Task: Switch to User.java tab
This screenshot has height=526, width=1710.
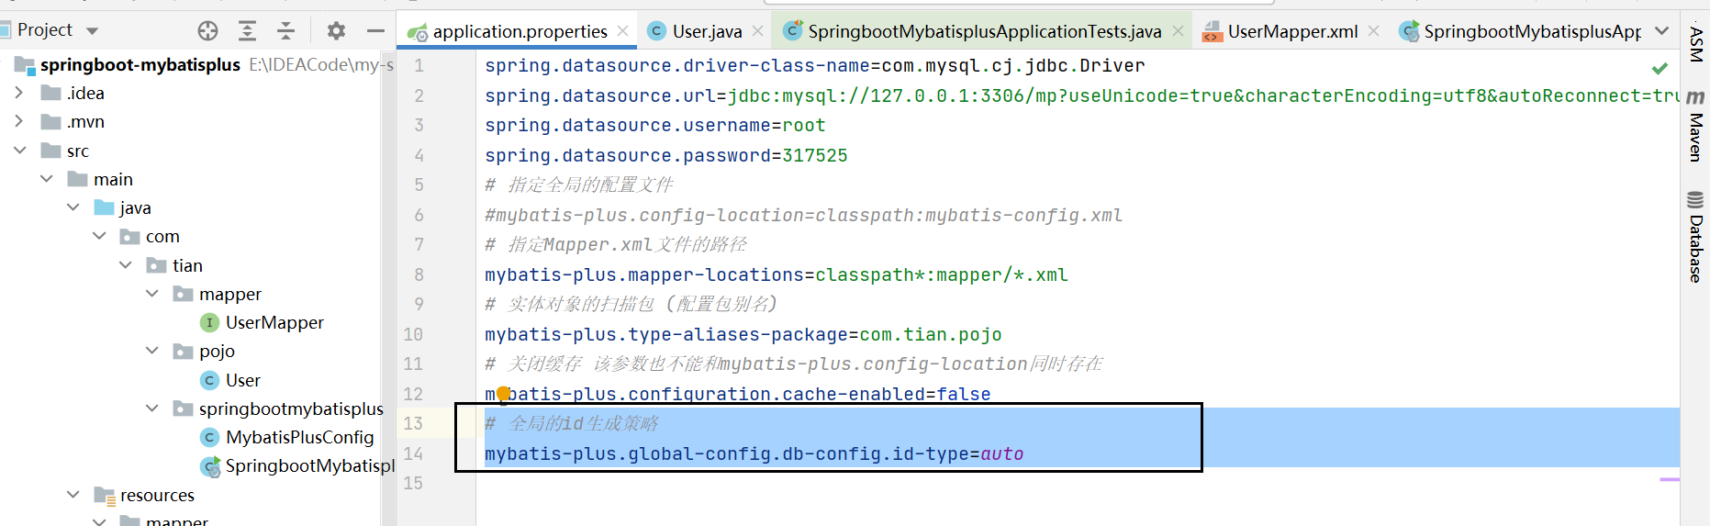Action: (x=707, y=31)
